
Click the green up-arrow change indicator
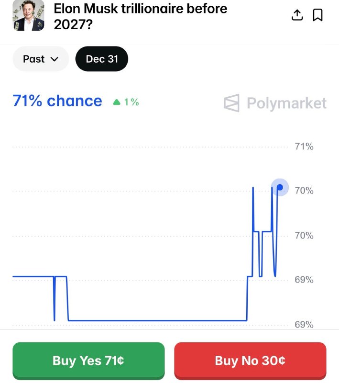[118, 102]
